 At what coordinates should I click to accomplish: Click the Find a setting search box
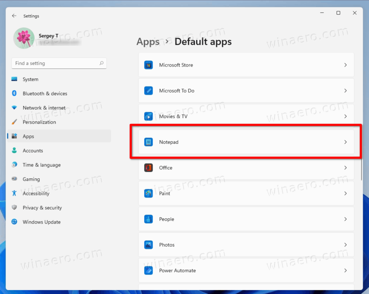tap(59, 63)
